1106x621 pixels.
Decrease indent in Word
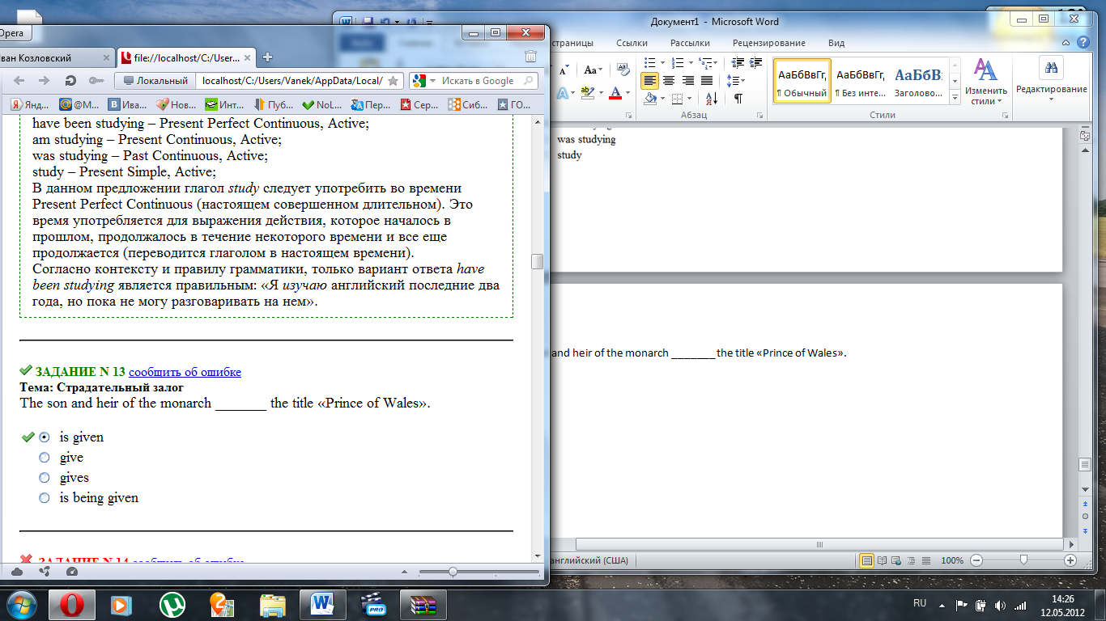pyautogui.click(x=737, y=62)
